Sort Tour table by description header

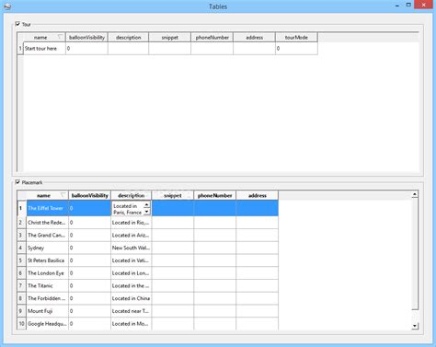point(129,38)
